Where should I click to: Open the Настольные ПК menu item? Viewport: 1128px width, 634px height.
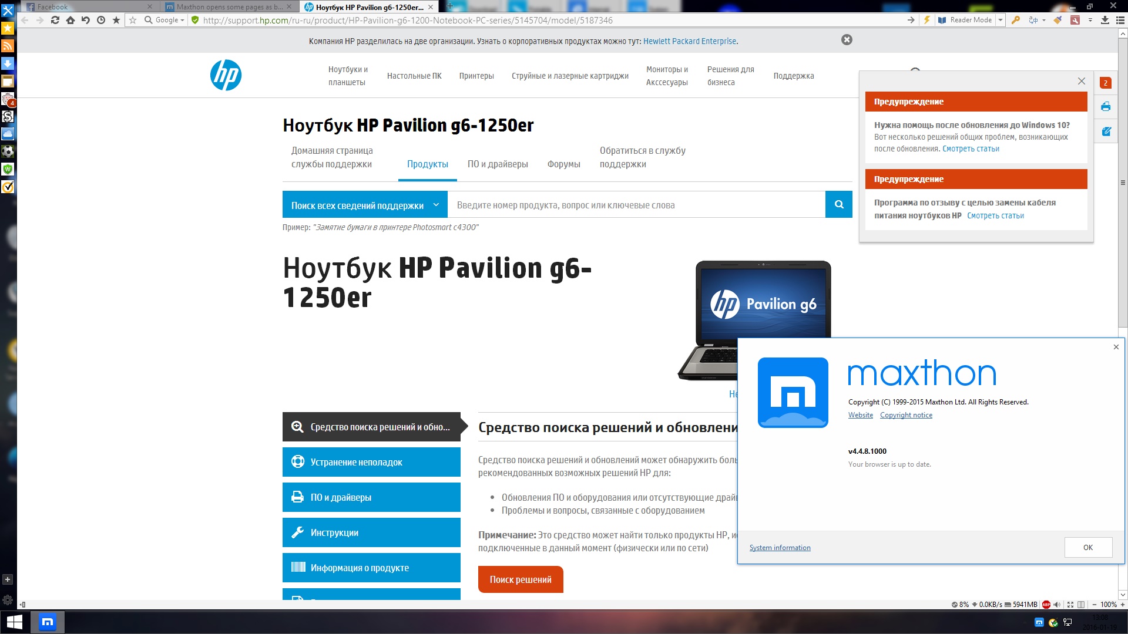(414, 76)
